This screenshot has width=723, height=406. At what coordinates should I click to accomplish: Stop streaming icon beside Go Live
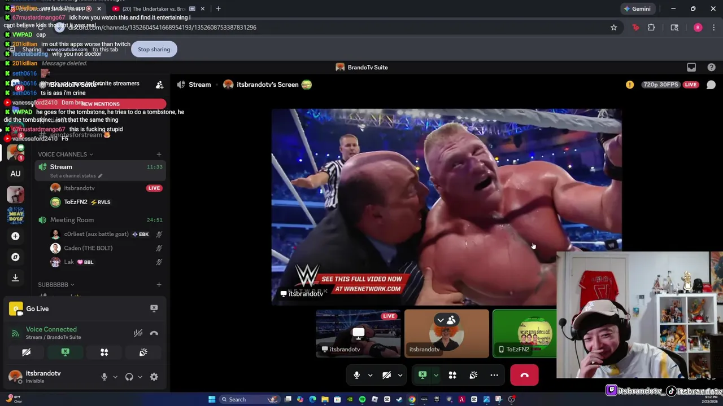[x=154, y=308]
